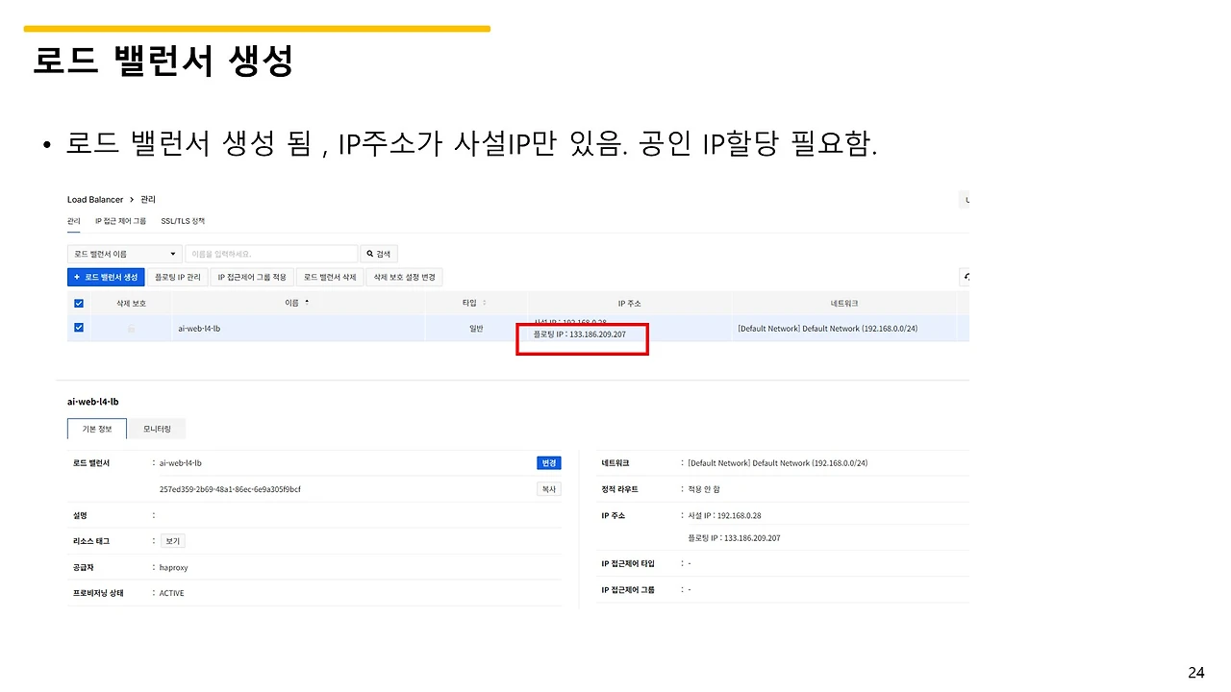
Task: Sort table by 타입 column arrows
Action: click(x=484, y=303)
